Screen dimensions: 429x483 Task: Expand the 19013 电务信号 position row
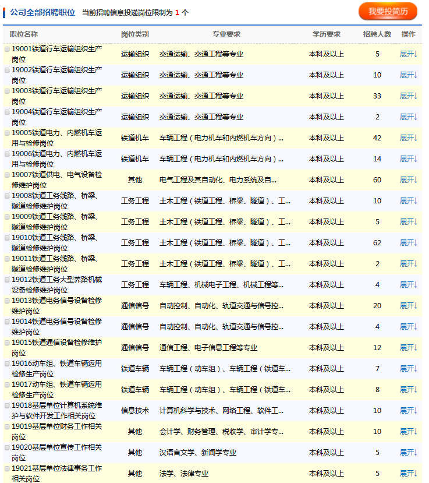click(408, 306)
